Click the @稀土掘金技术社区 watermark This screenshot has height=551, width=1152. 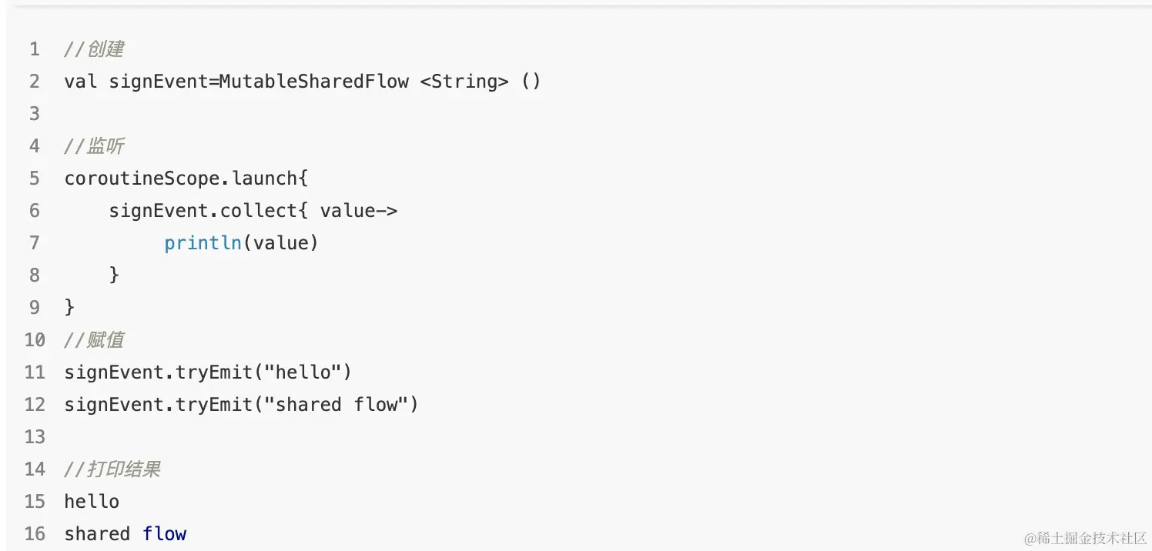(1085, 538)
